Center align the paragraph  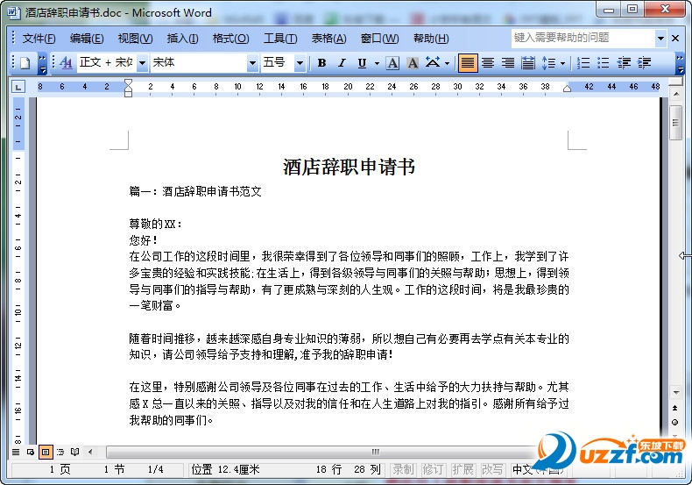[488, 63]
